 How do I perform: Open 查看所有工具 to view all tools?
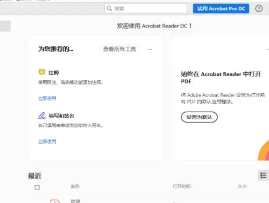119,49
